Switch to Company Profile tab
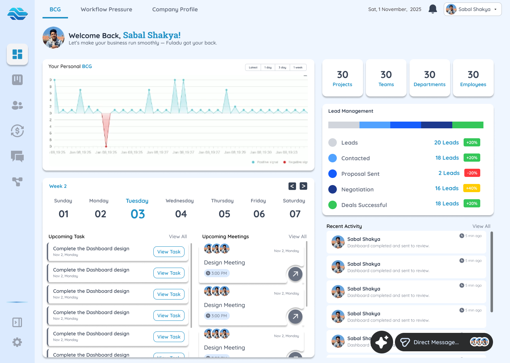This screenshot has height=363, width=510. point(175,10)
